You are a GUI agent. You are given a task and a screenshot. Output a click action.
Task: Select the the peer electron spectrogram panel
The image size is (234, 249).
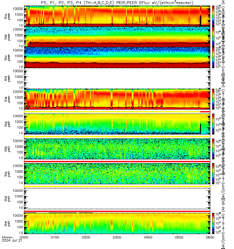[117, 99]
